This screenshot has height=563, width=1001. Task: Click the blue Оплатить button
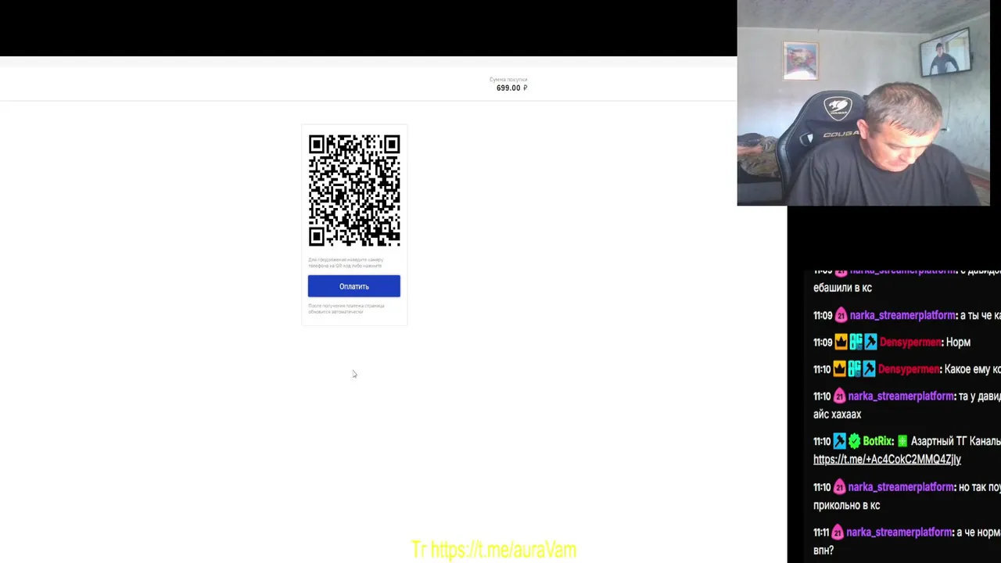coord(353,286)
